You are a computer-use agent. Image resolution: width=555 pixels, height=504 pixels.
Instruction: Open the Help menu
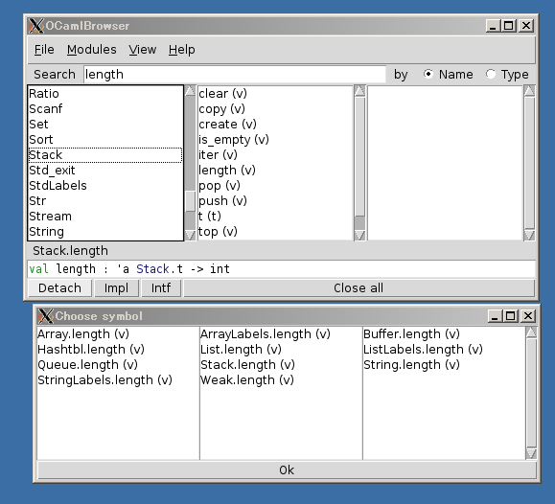click(181, 50)
